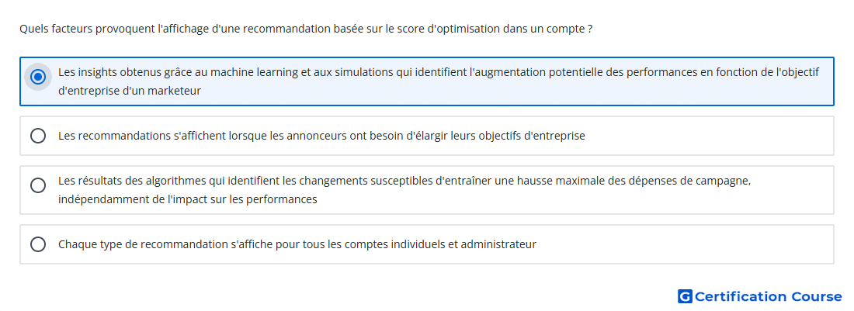This screenshot has height=311, width=854.
Task: Click the blue G logo icon
Action: tap(685, 296)
